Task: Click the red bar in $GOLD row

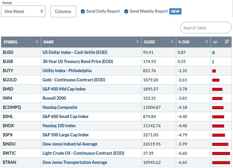Action: 216,80
